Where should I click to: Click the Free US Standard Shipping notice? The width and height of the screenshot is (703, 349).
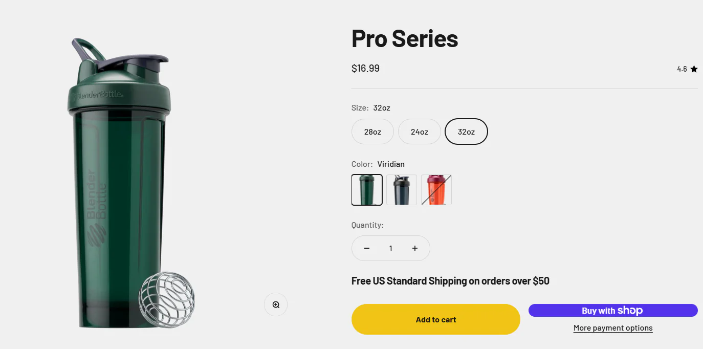pyautogui.click(x=450, y=281)
